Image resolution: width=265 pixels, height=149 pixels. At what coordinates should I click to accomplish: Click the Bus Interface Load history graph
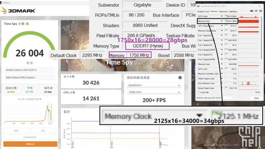248,83
